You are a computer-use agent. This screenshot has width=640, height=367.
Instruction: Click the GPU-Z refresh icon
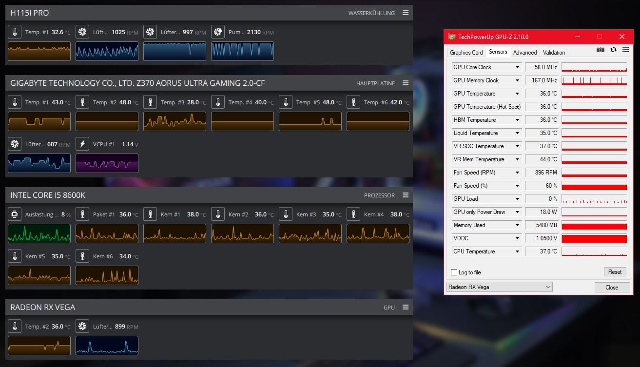coord(613,50)
